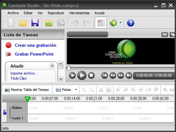Click the timeline zoom out magnifier

[92, 90]
